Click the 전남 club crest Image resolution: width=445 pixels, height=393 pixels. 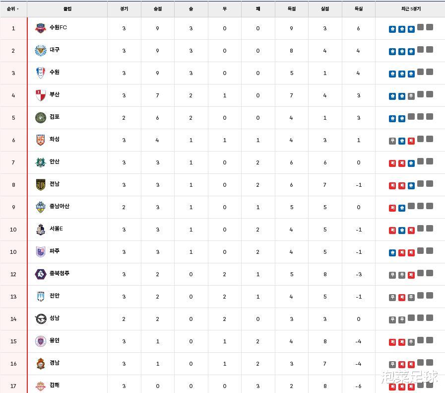40,185
